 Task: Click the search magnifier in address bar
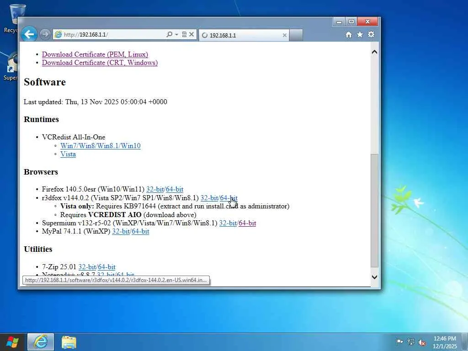(x=169, y=34)
